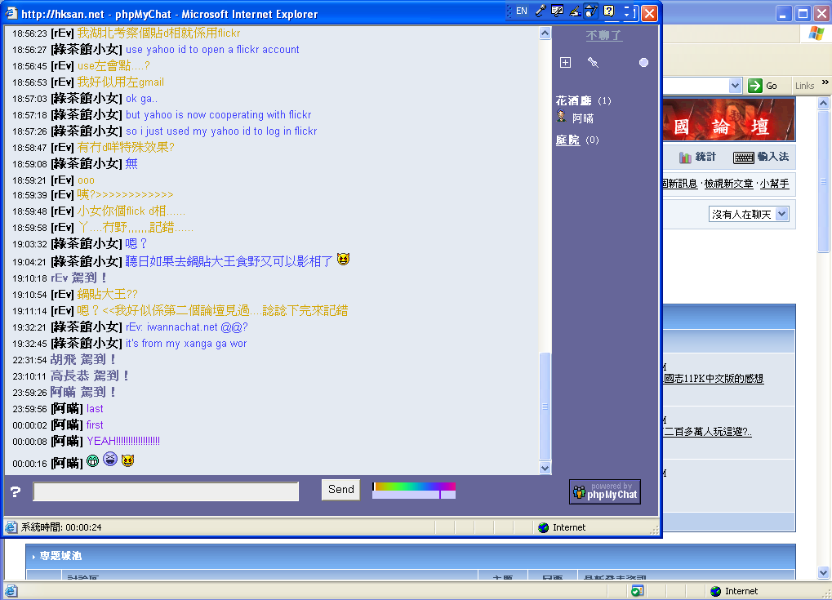832x600 pixels.
Task: Open the address bar dropdown in background browser
Action: point(735,86)
